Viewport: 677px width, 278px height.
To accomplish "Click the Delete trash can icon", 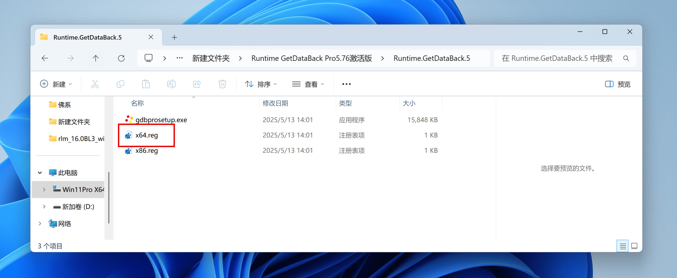I will click(222, 84).
